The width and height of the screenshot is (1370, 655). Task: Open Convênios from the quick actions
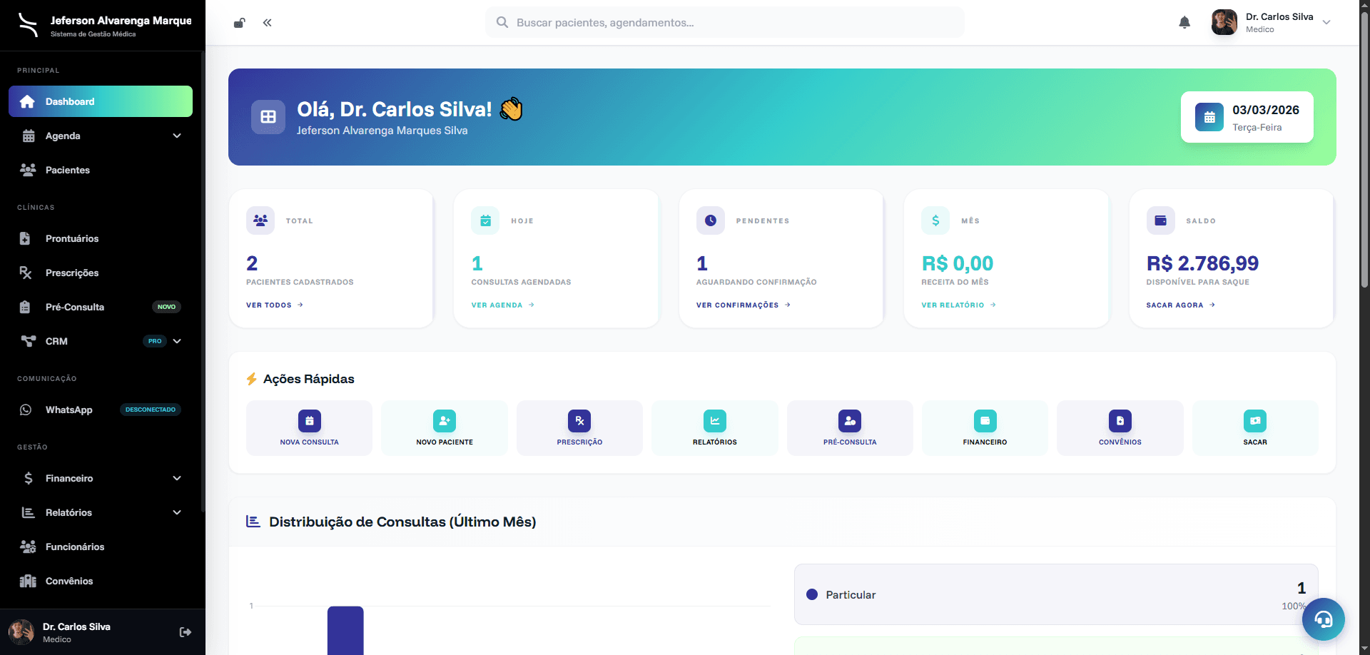click(x=1120, y=427)
